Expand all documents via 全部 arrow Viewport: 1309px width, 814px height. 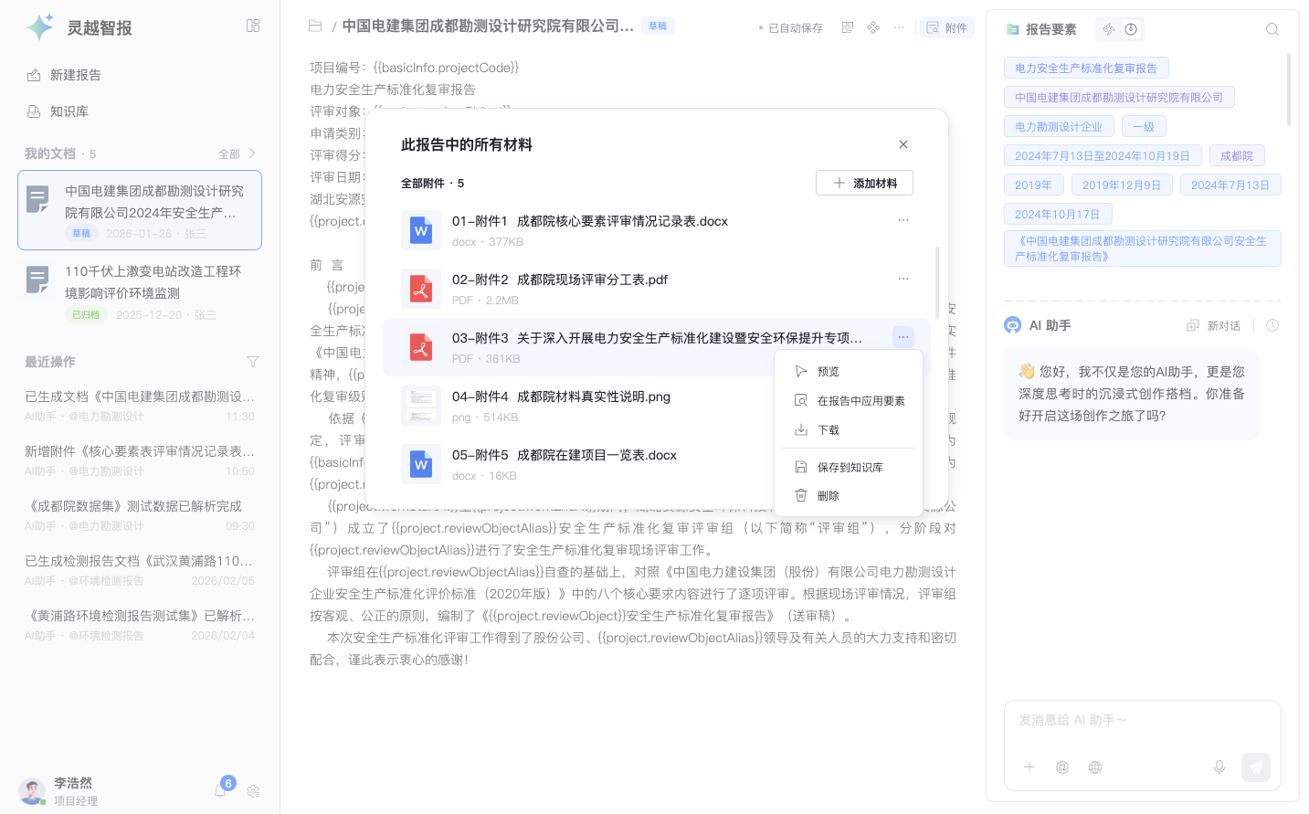pyautogui.click(x=238, y=153)
